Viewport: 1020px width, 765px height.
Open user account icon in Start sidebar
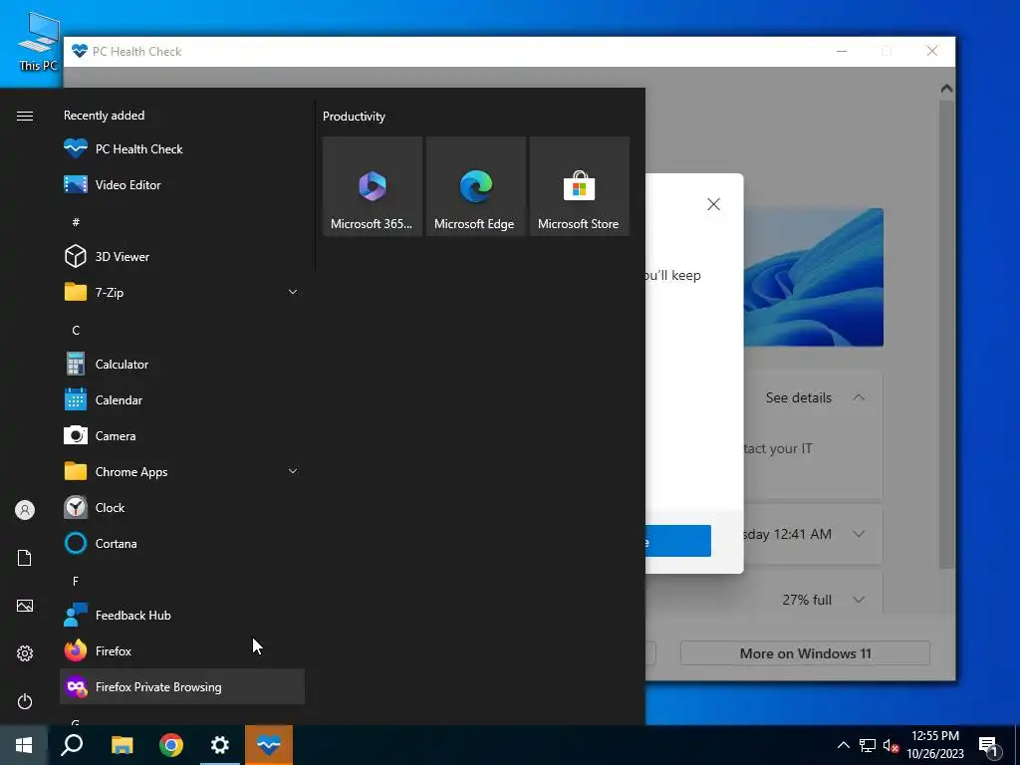25,510
